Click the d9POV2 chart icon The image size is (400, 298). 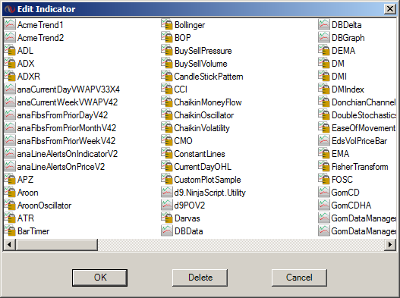pos(167,205)
